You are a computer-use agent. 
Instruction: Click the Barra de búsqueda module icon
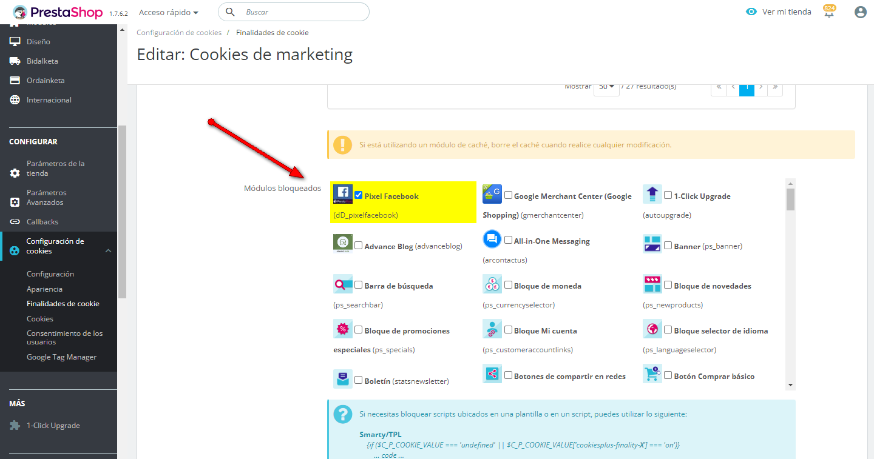pos(343,284)
